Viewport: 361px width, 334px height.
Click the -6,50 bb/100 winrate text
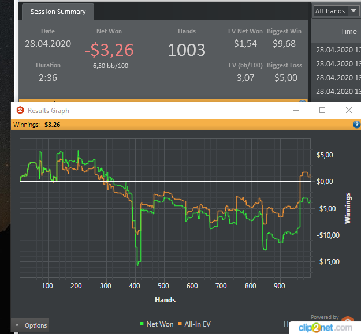point(109,66)
